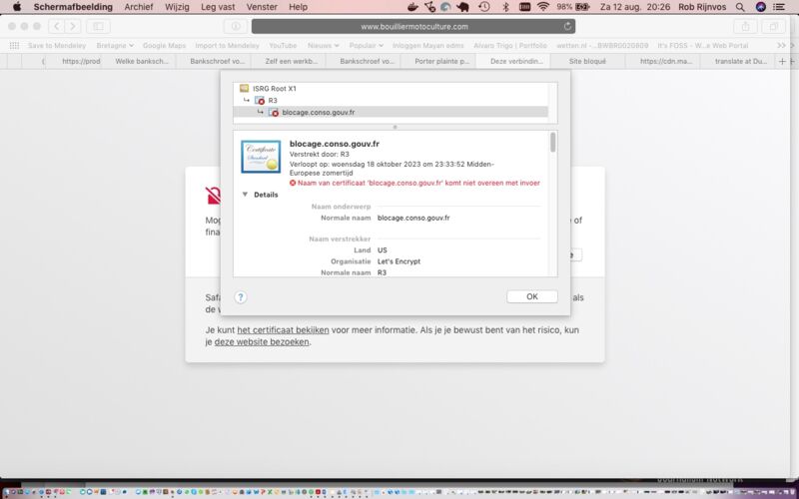Open the Archief menu

coord(139,7)
